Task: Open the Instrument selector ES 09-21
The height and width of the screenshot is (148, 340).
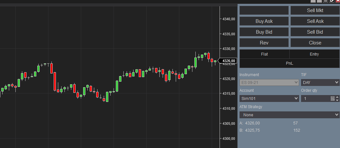Action: (x=269, y=83)
